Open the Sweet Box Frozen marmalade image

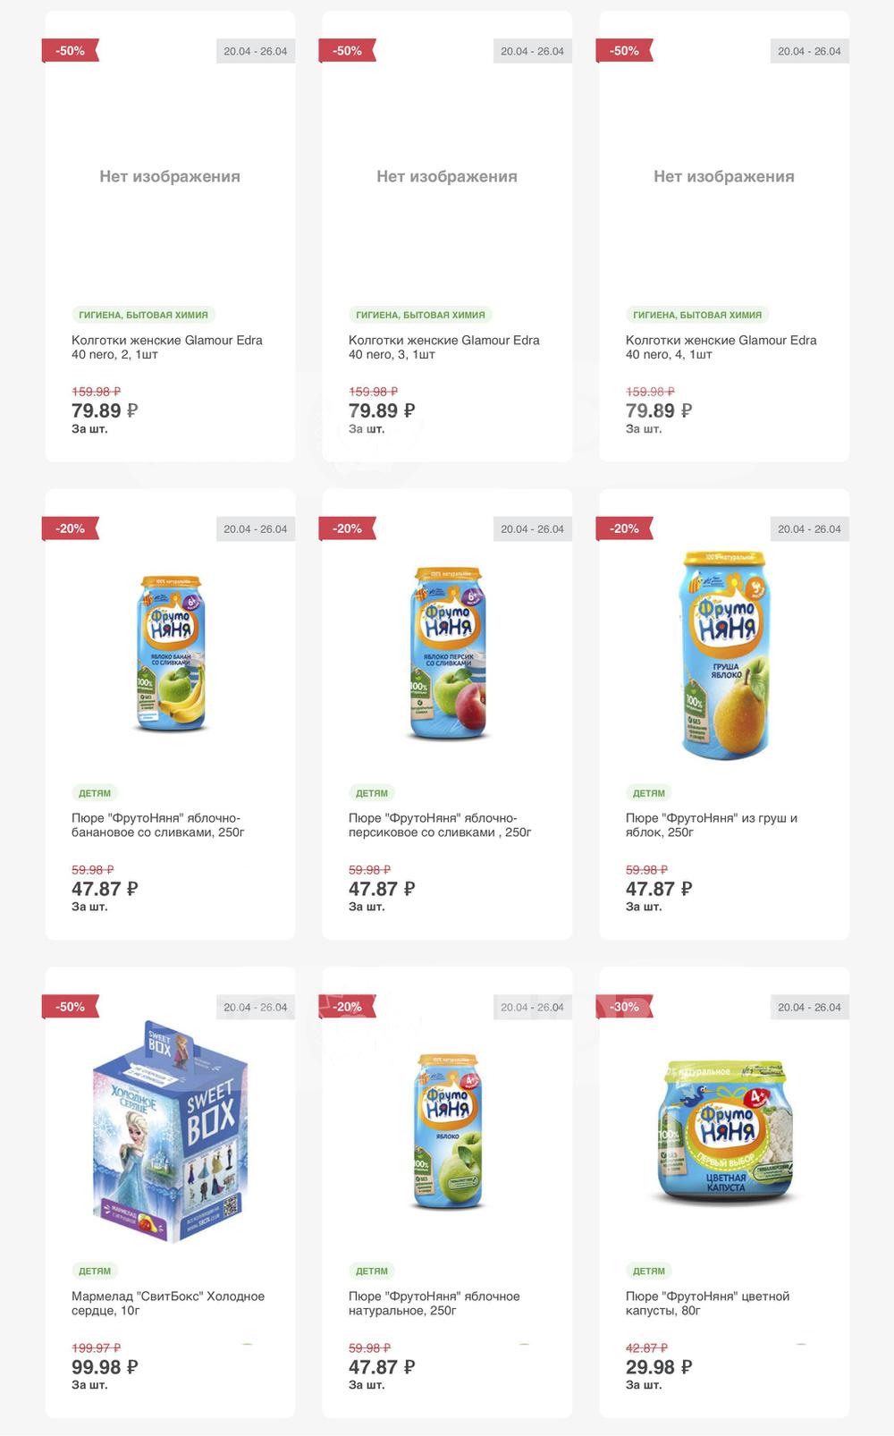click(x=170, y=1132)
